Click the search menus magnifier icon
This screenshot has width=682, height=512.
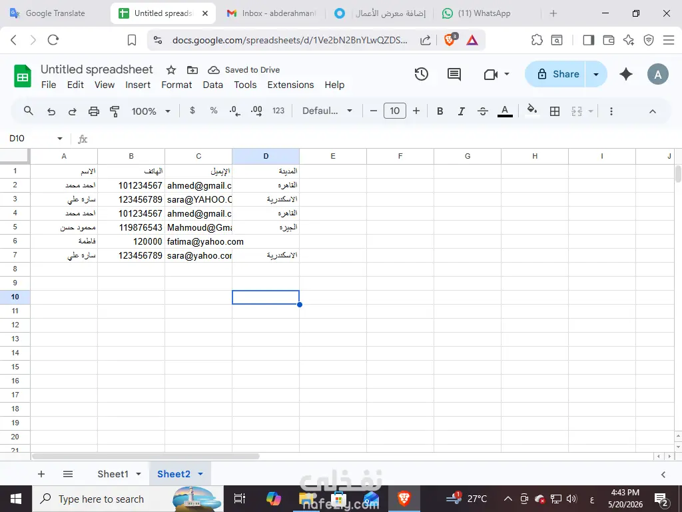[28, 111]
